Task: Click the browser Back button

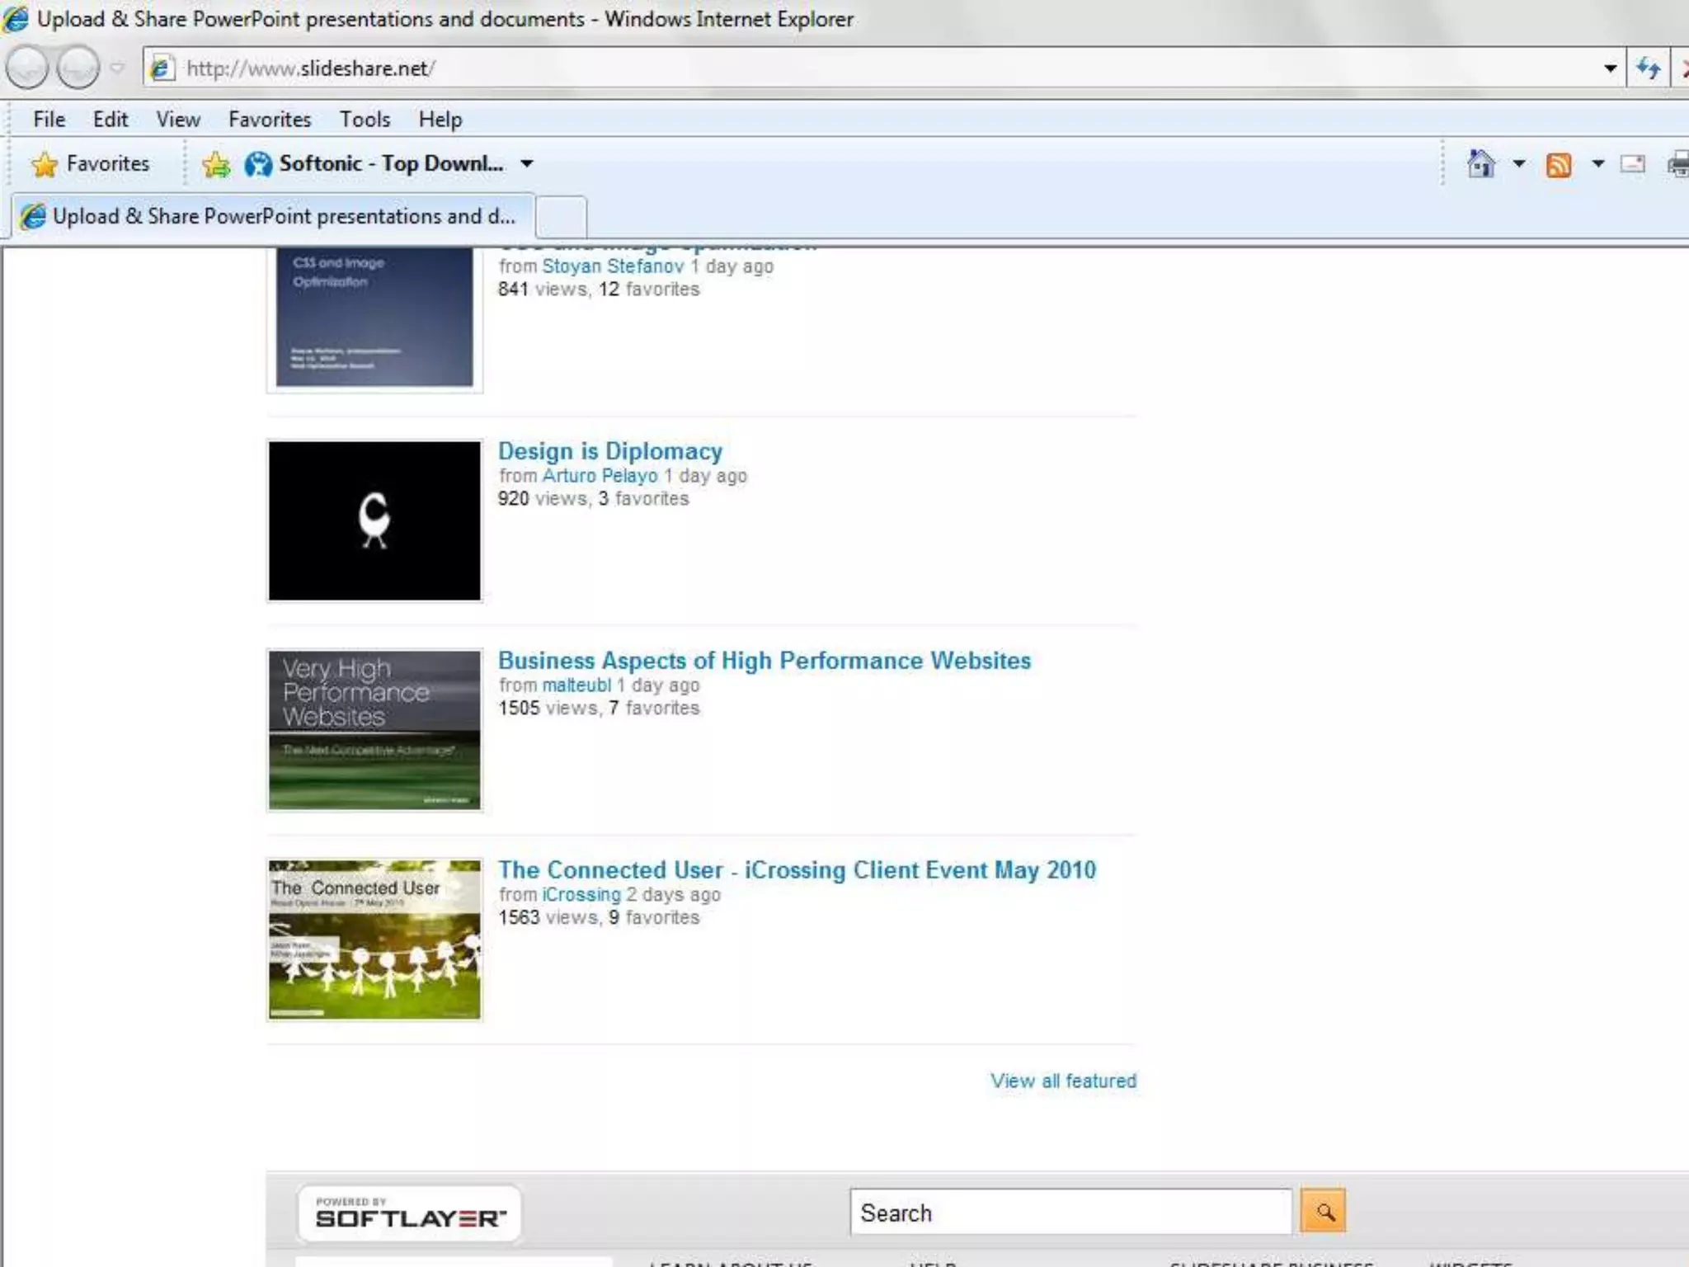Action: tap(27, 68)
